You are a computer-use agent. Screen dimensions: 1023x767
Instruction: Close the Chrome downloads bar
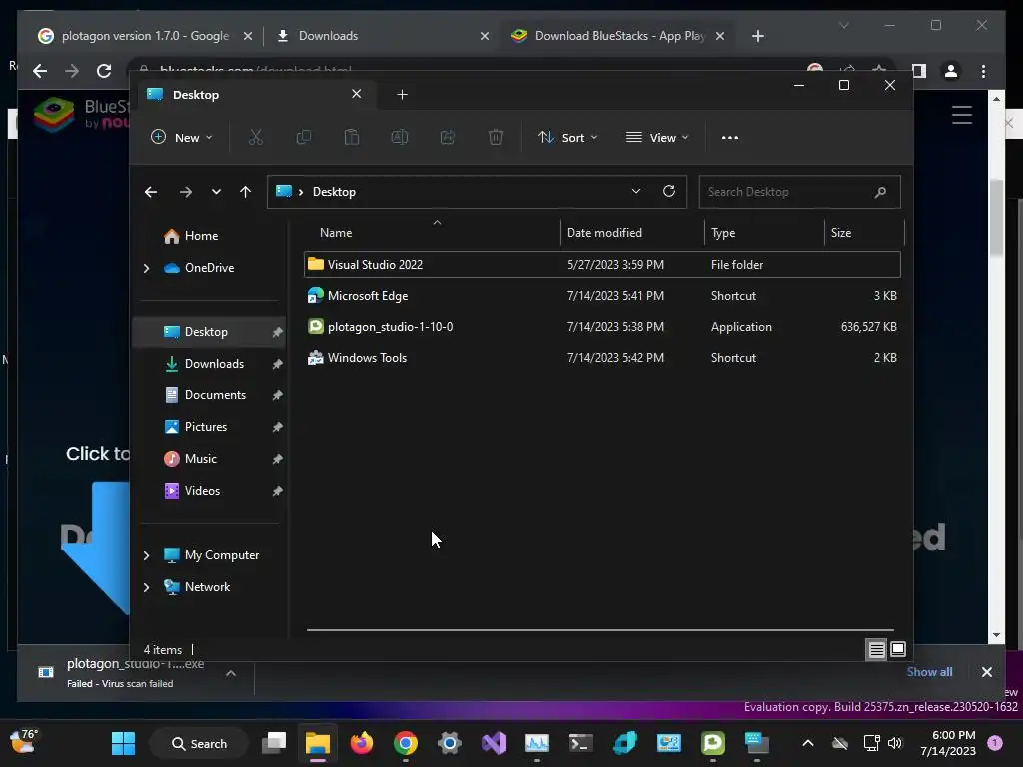(x=986, y=672)
